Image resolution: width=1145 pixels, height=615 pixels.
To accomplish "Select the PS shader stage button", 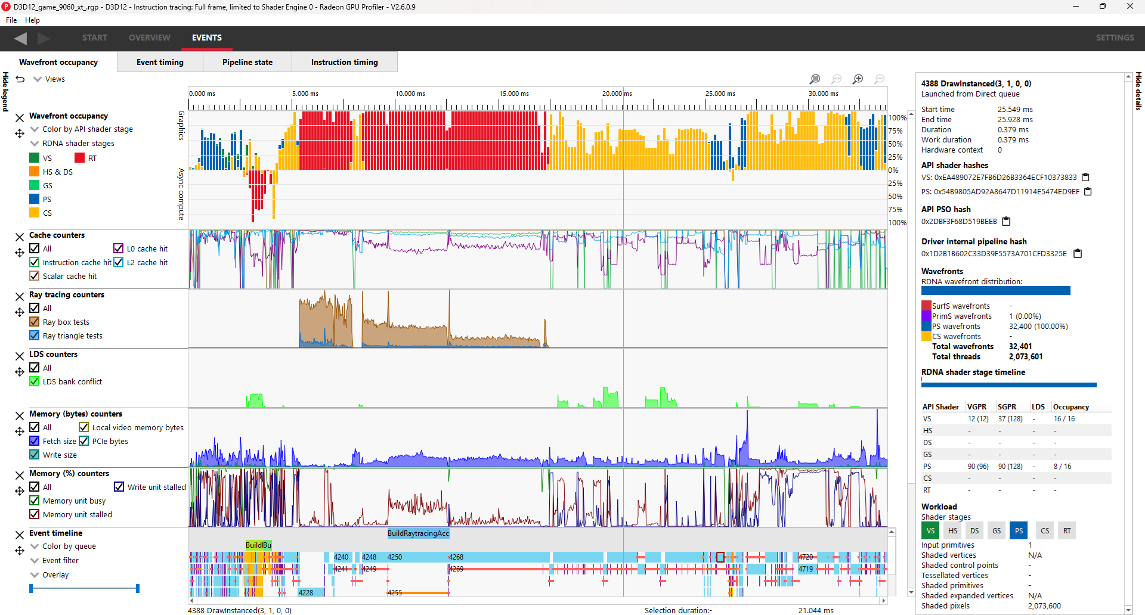I will click(1019, 530).
